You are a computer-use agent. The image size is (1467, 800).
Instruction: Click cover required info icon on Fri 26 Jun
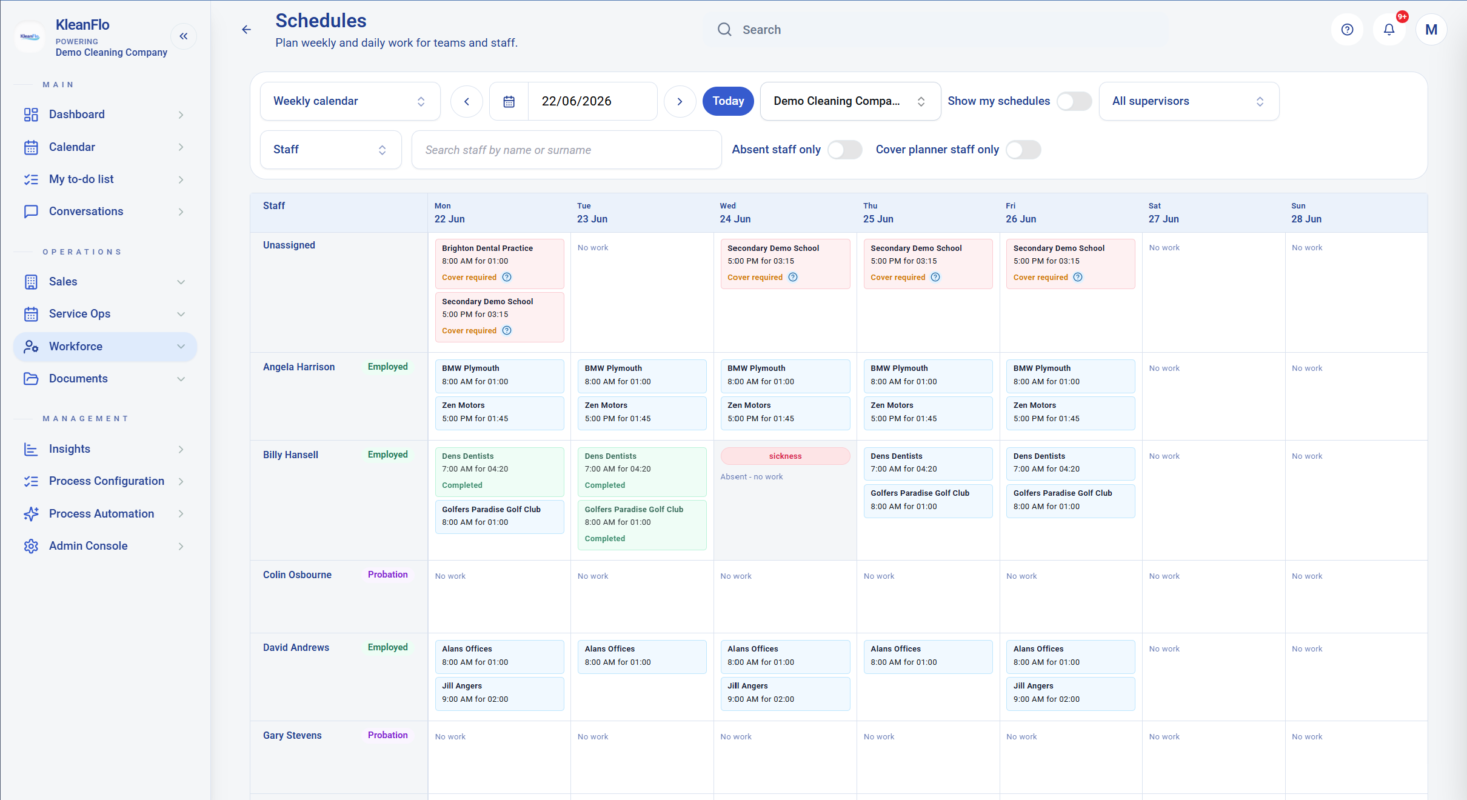1078,277
